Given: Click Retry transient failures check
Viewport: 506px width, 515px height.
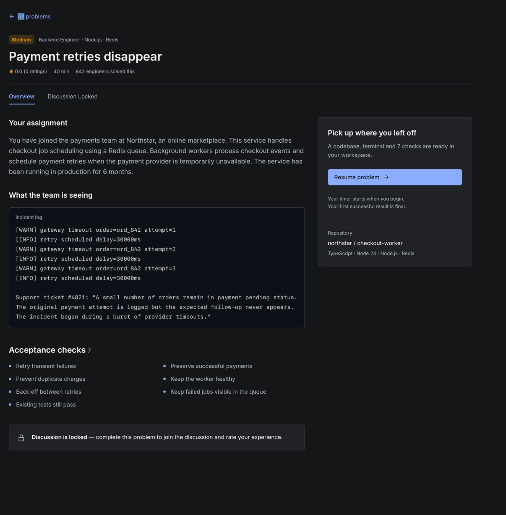Looking at the screenshot, I should pos(46,366).
